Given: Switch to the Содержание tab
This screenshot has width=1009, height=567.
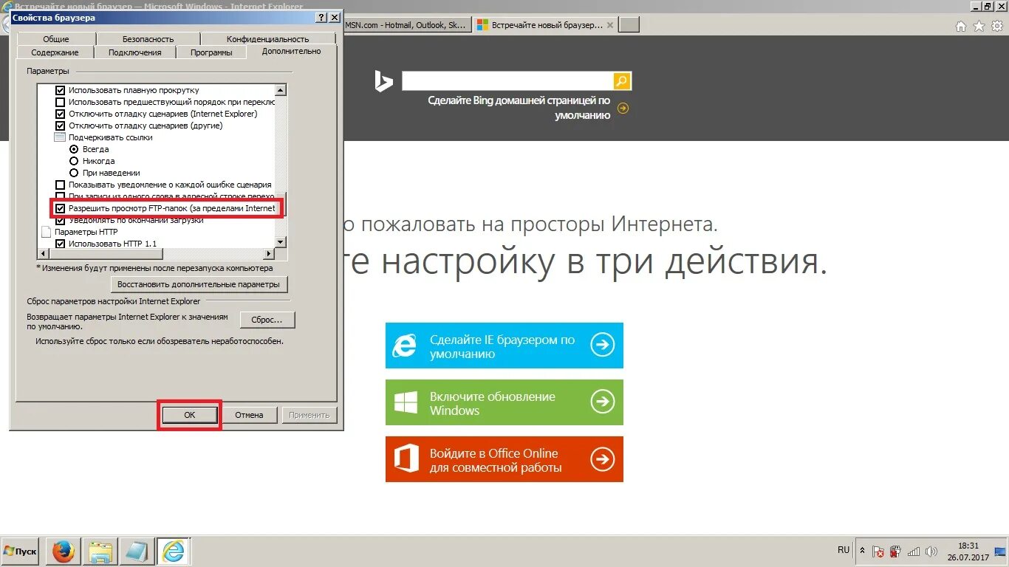Looking at the screenshot, I should pyautogui.click(x=55, y=52).
